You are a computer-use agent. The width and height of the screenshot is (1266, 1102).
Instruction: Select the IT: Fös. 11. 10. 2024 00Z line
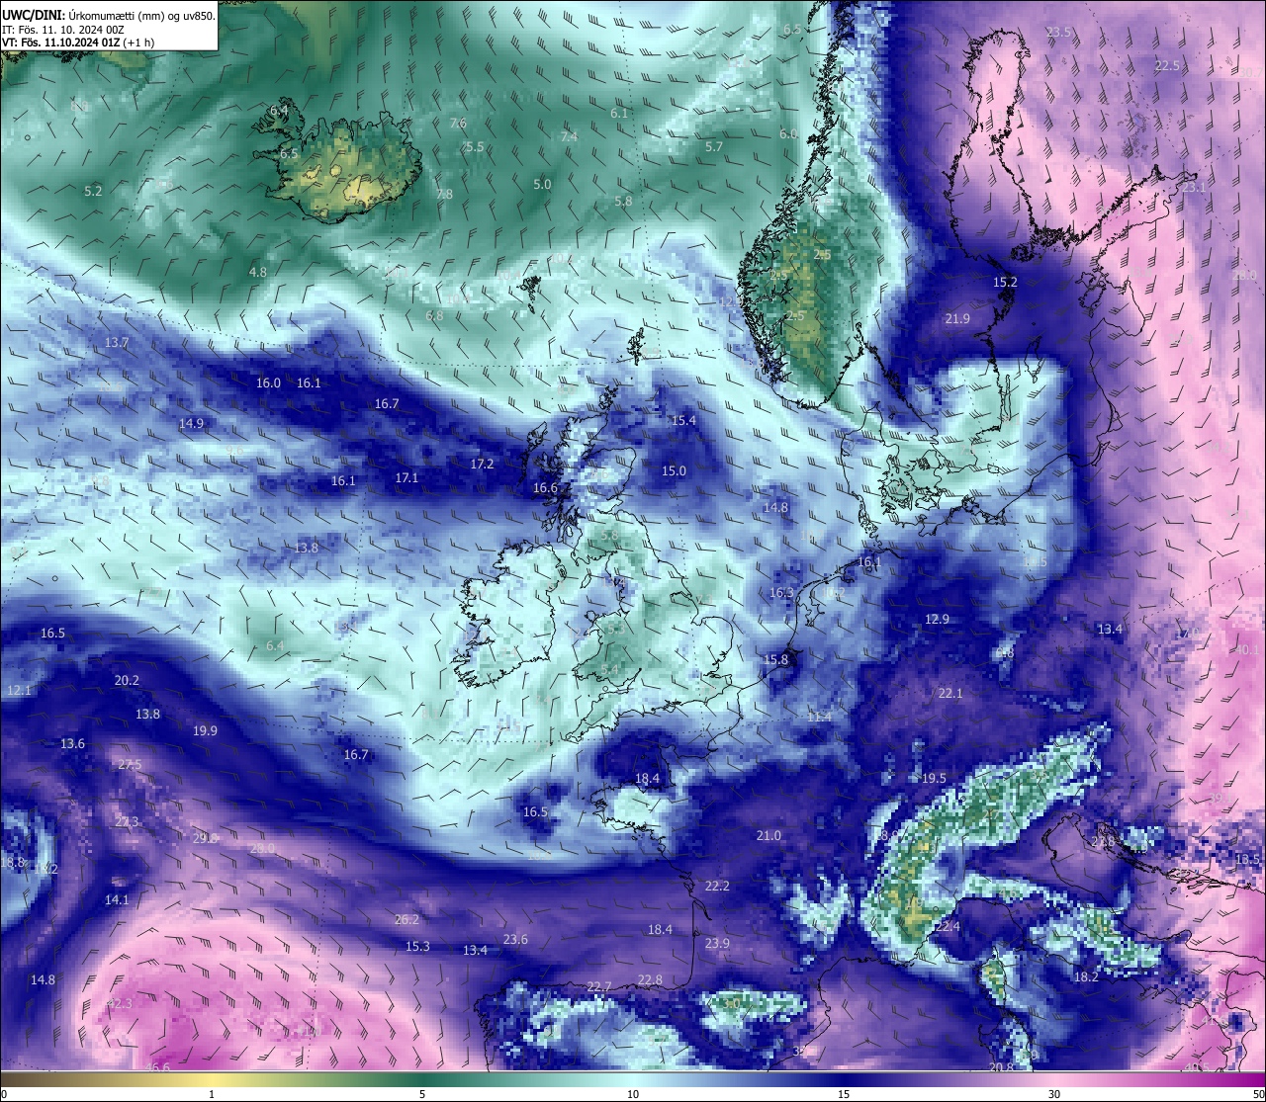[x=62, y=30]
